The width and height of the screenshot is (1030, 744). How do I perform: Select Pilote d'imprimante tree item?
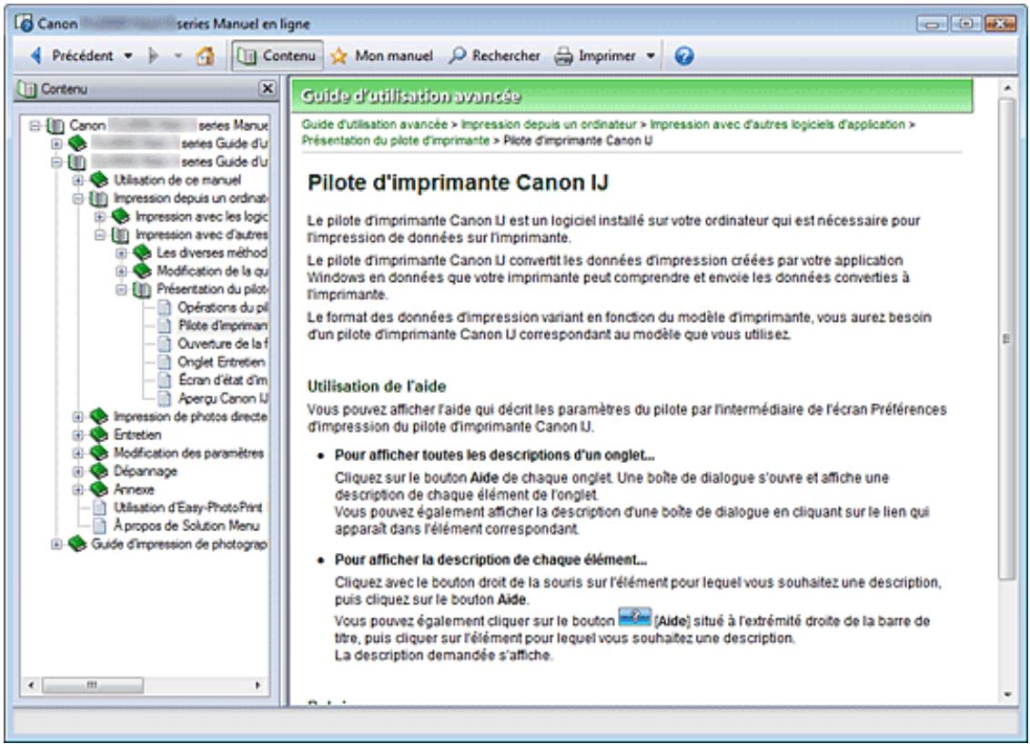223,325
